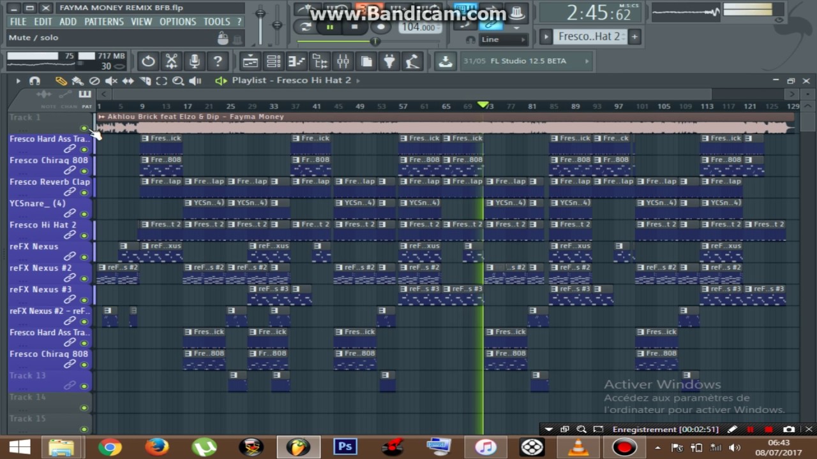Select the reFX Nexus track header
Screen dimensions: 817x459
tap(50, 252)
